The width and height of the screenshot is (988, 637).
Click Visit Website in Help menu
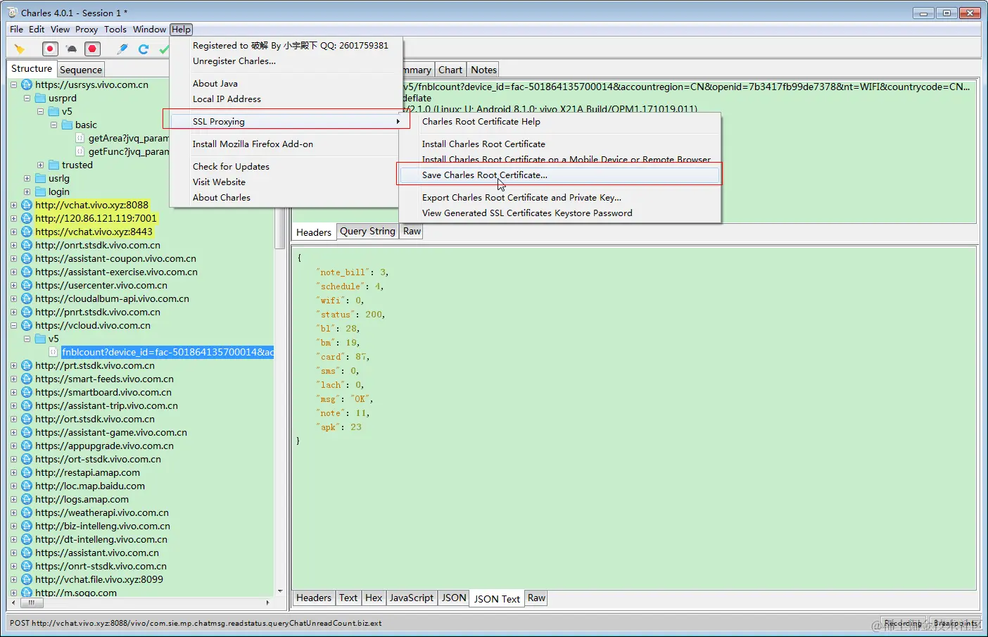pyautogui.click(x=285, y=182)
